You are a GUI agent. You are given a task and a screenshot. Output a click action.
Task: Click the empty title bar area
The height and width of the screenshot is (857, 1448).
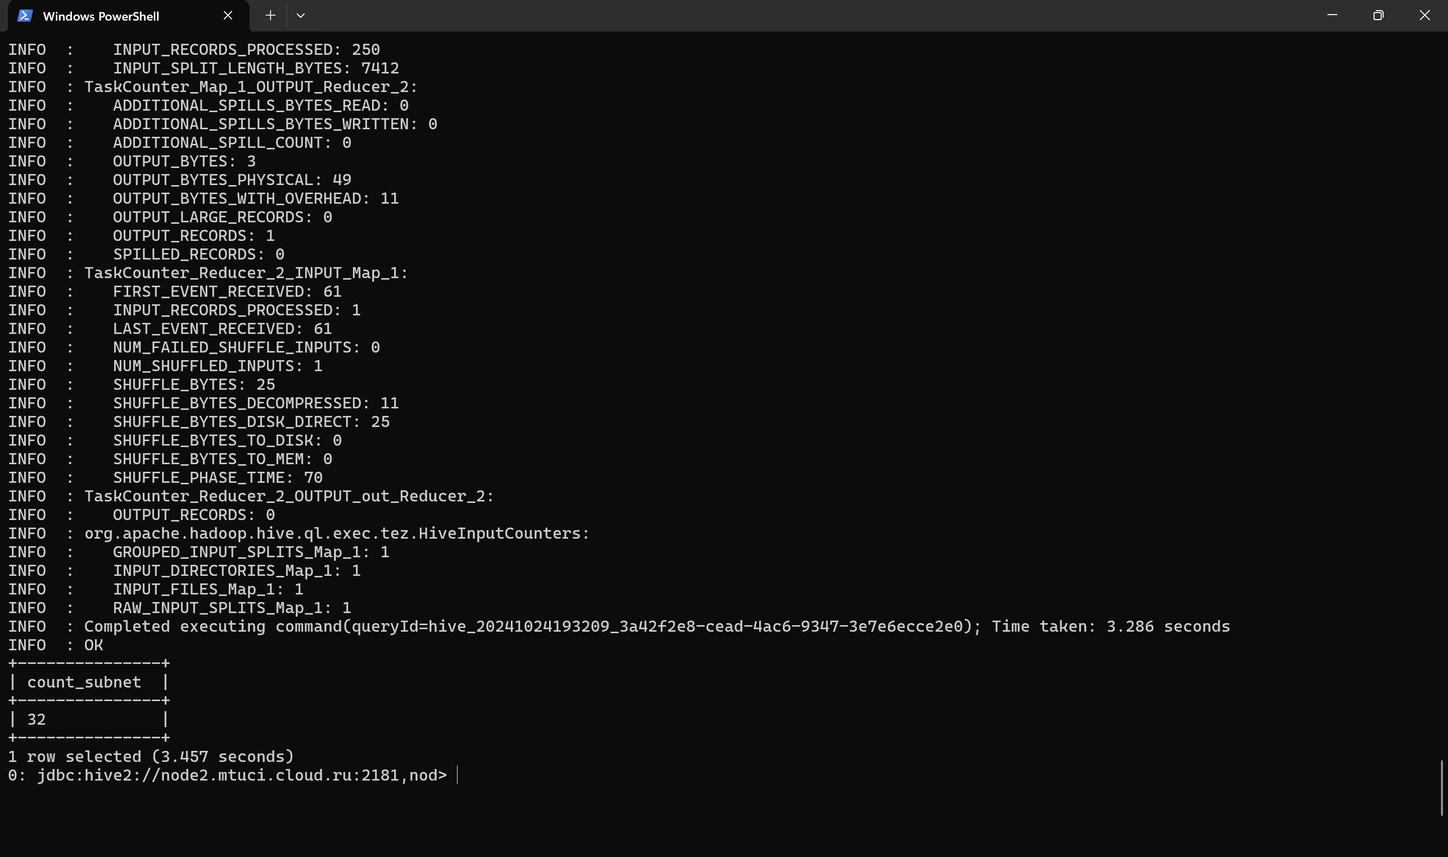pyautogui.click(x=808, y=16)
